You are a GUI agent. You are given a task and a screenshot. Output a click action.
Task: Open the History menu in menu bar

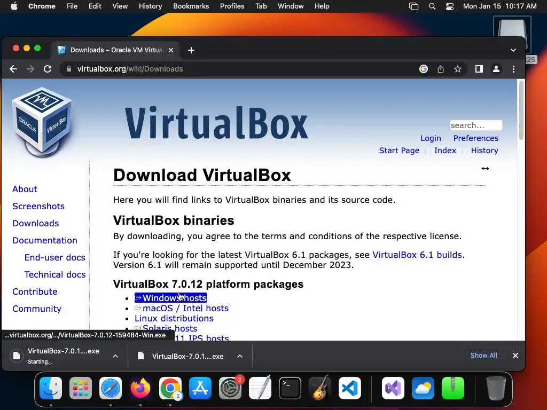tap(150, 6)
